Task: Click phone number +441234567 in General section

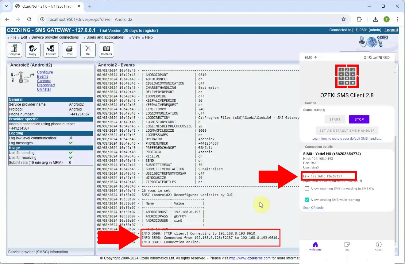Action: click(79, 114)
